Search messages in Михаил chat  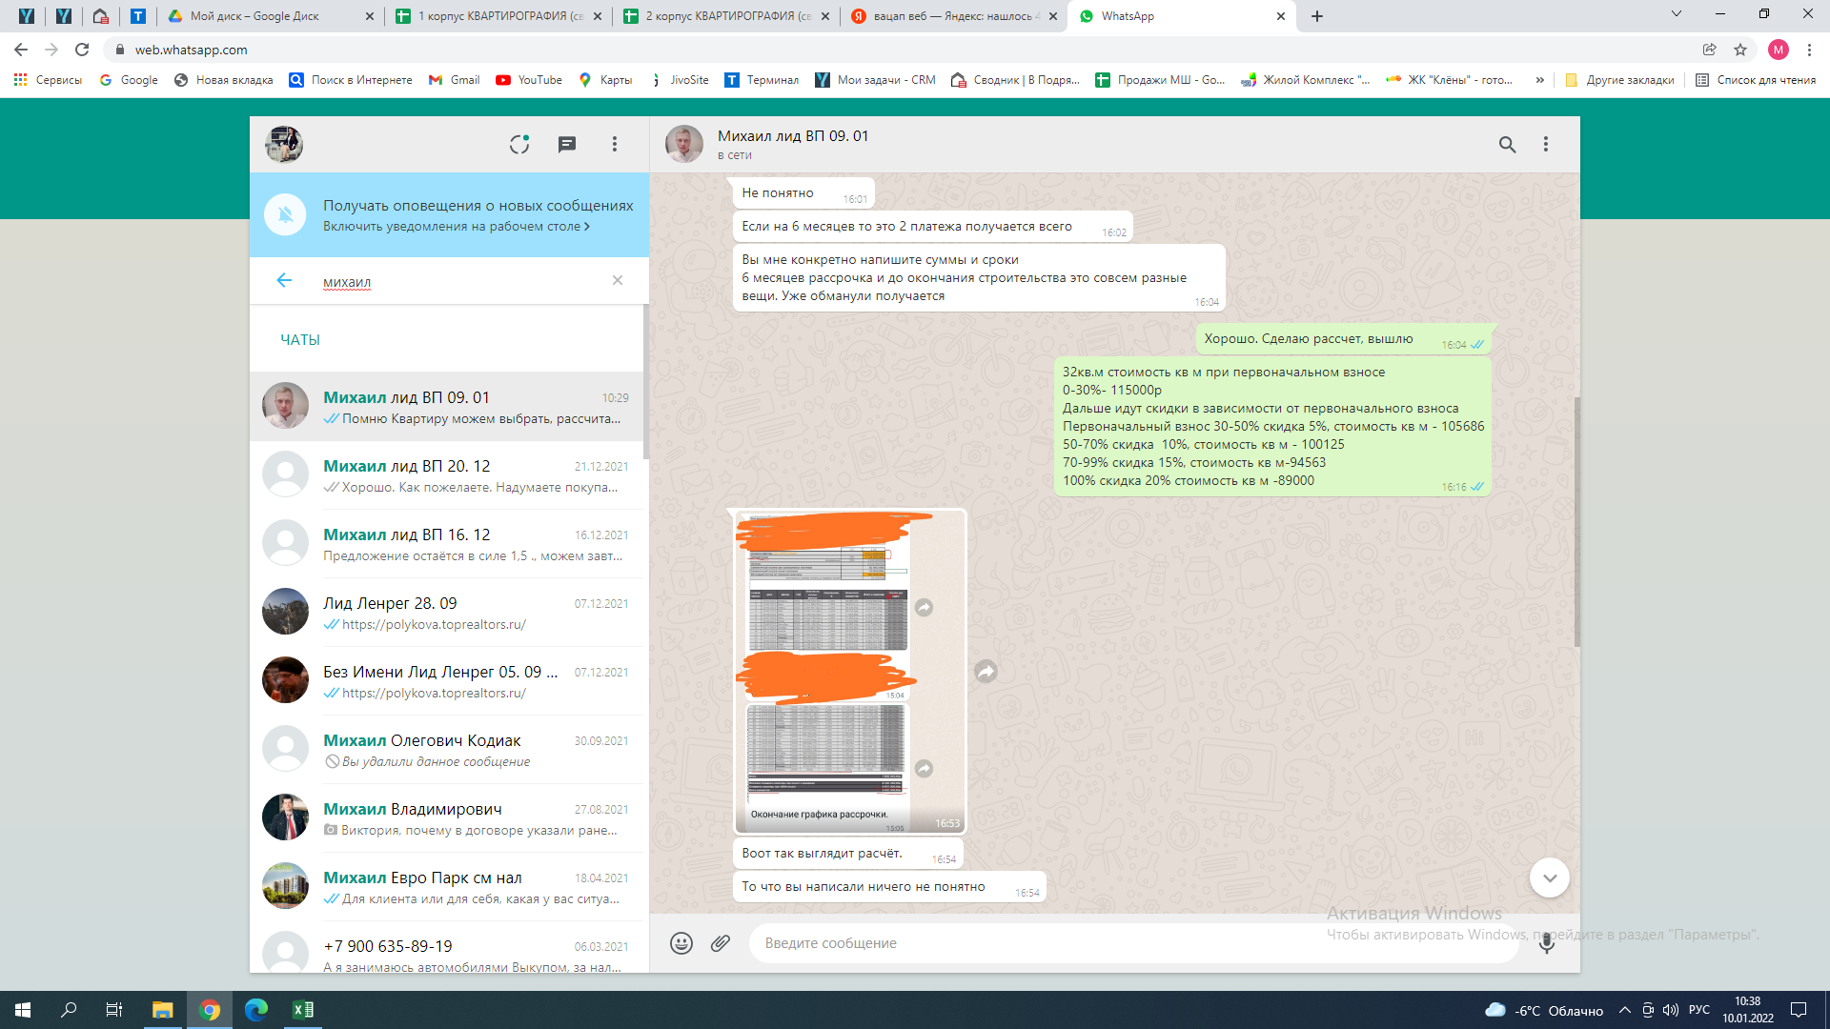1507,144
